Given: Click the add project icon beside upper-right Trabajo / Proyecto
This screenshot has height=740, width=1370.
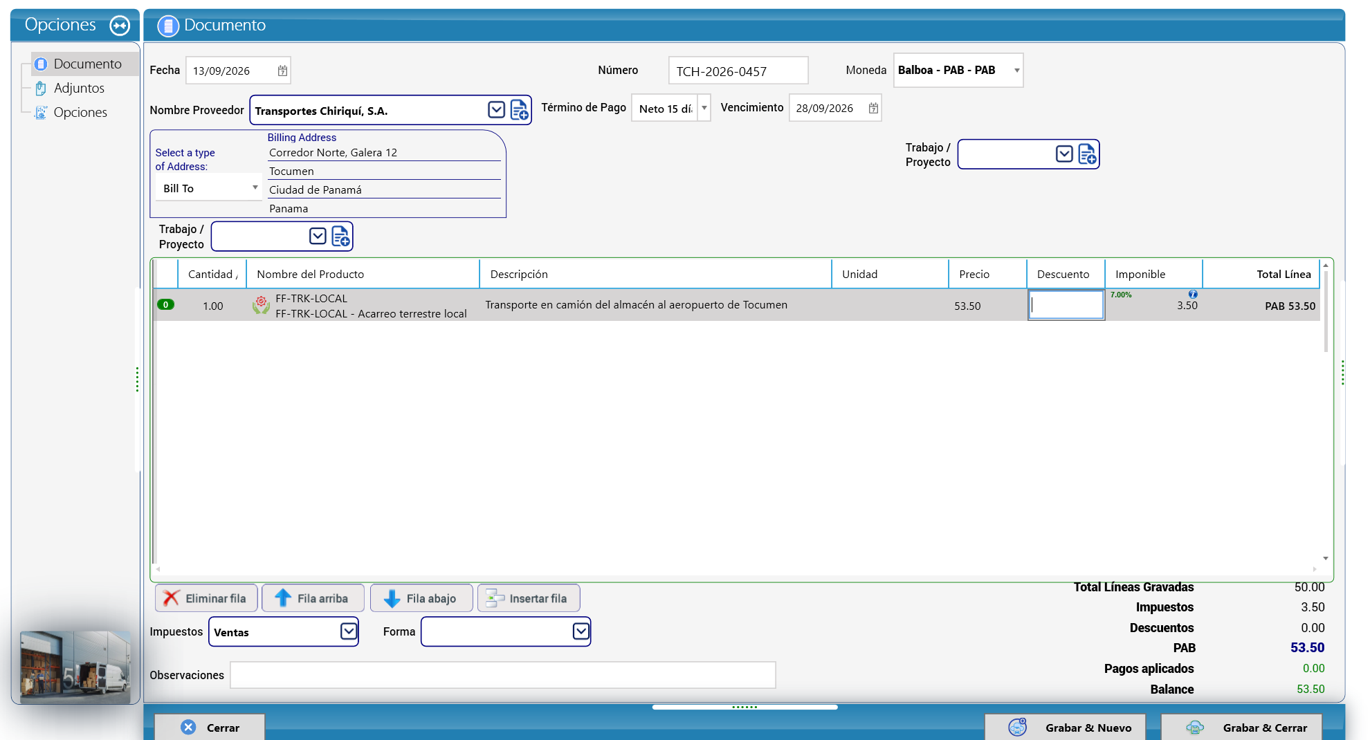Looking at the screenshot, I should point(1088,154).
